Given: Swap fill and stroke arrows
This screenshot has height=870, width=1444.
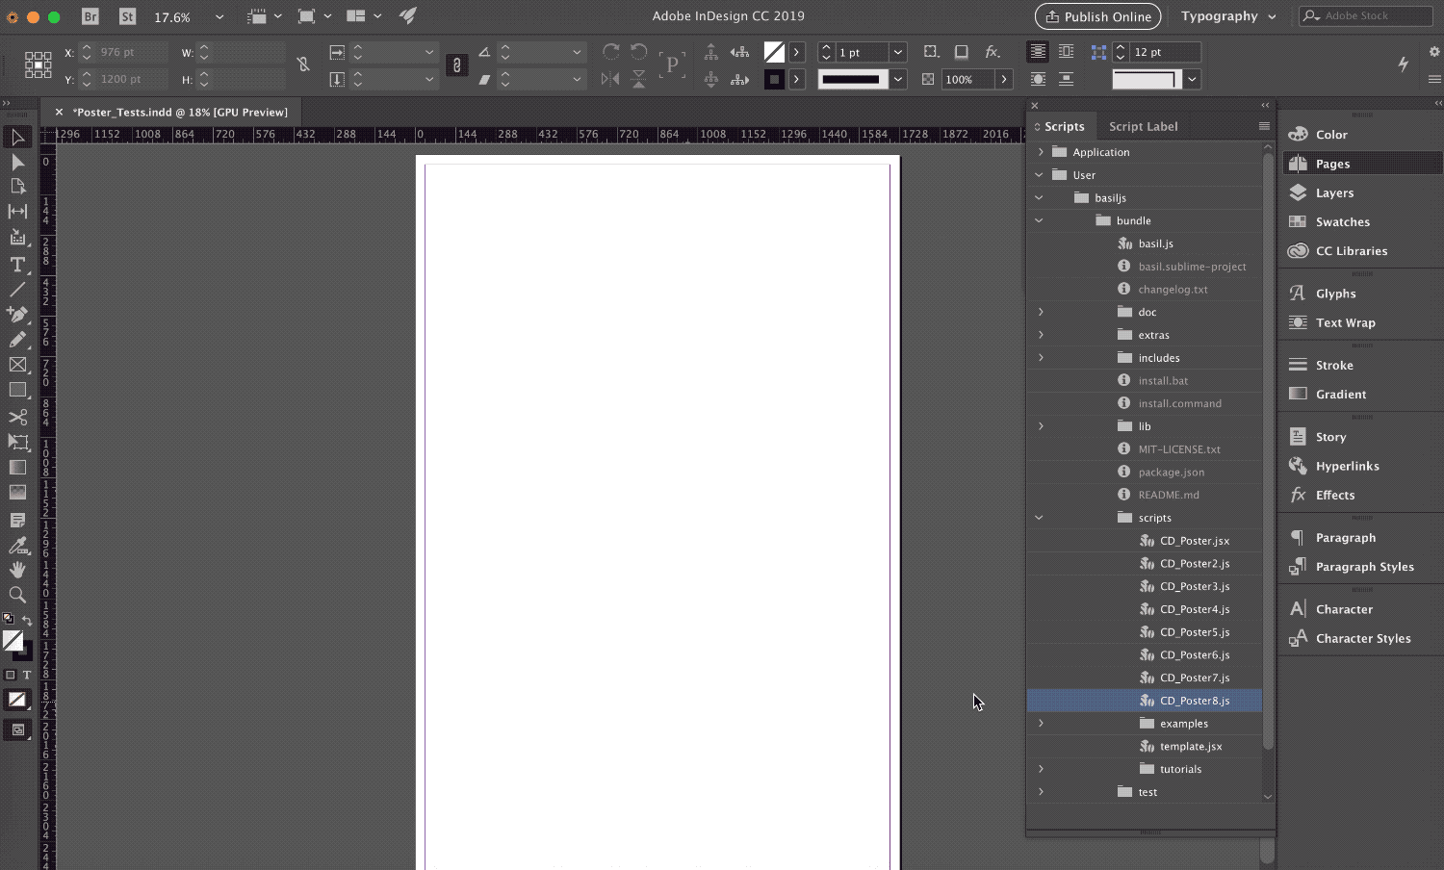Looking at the screenshot, I should coord(27,621).
